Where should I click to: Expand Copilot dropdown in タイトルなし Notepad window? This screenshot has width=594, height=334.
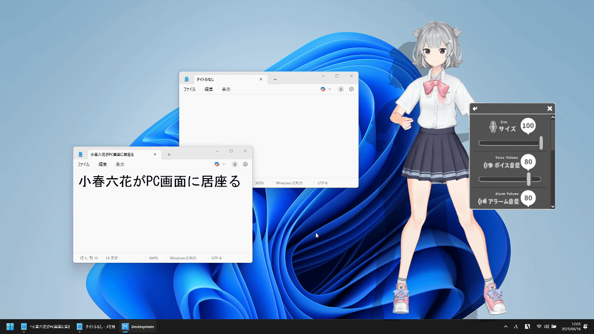point(330,89)
